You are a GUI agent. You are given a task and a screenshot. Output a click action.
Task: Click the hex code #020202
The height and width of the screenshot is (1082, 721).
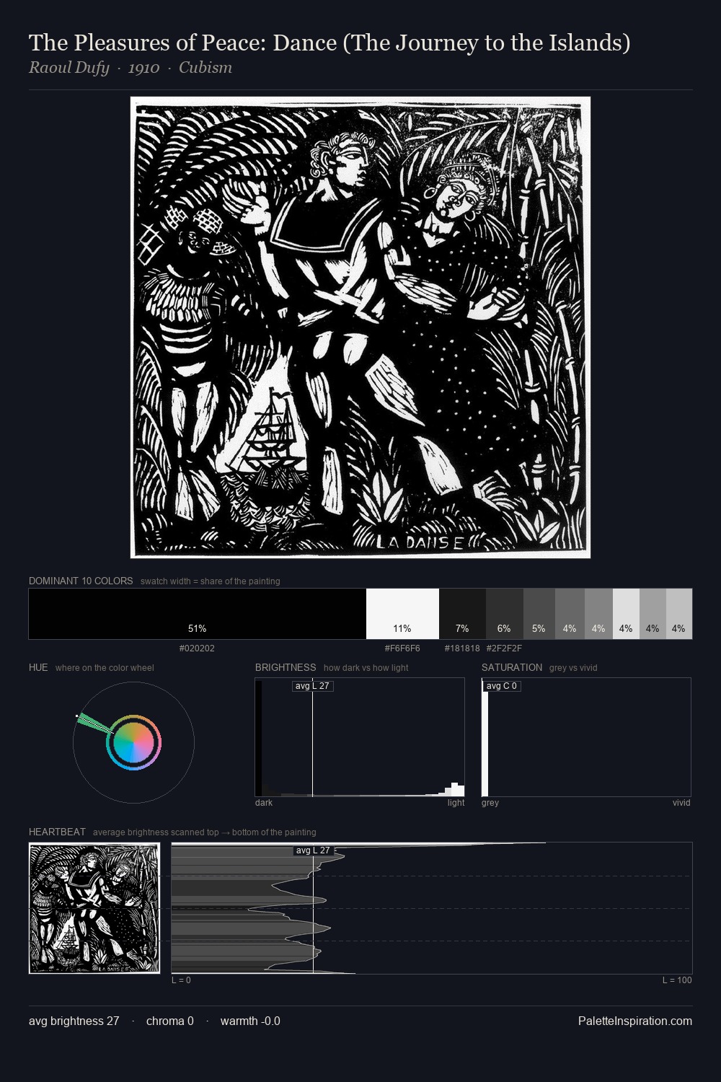tap(197, 648)
